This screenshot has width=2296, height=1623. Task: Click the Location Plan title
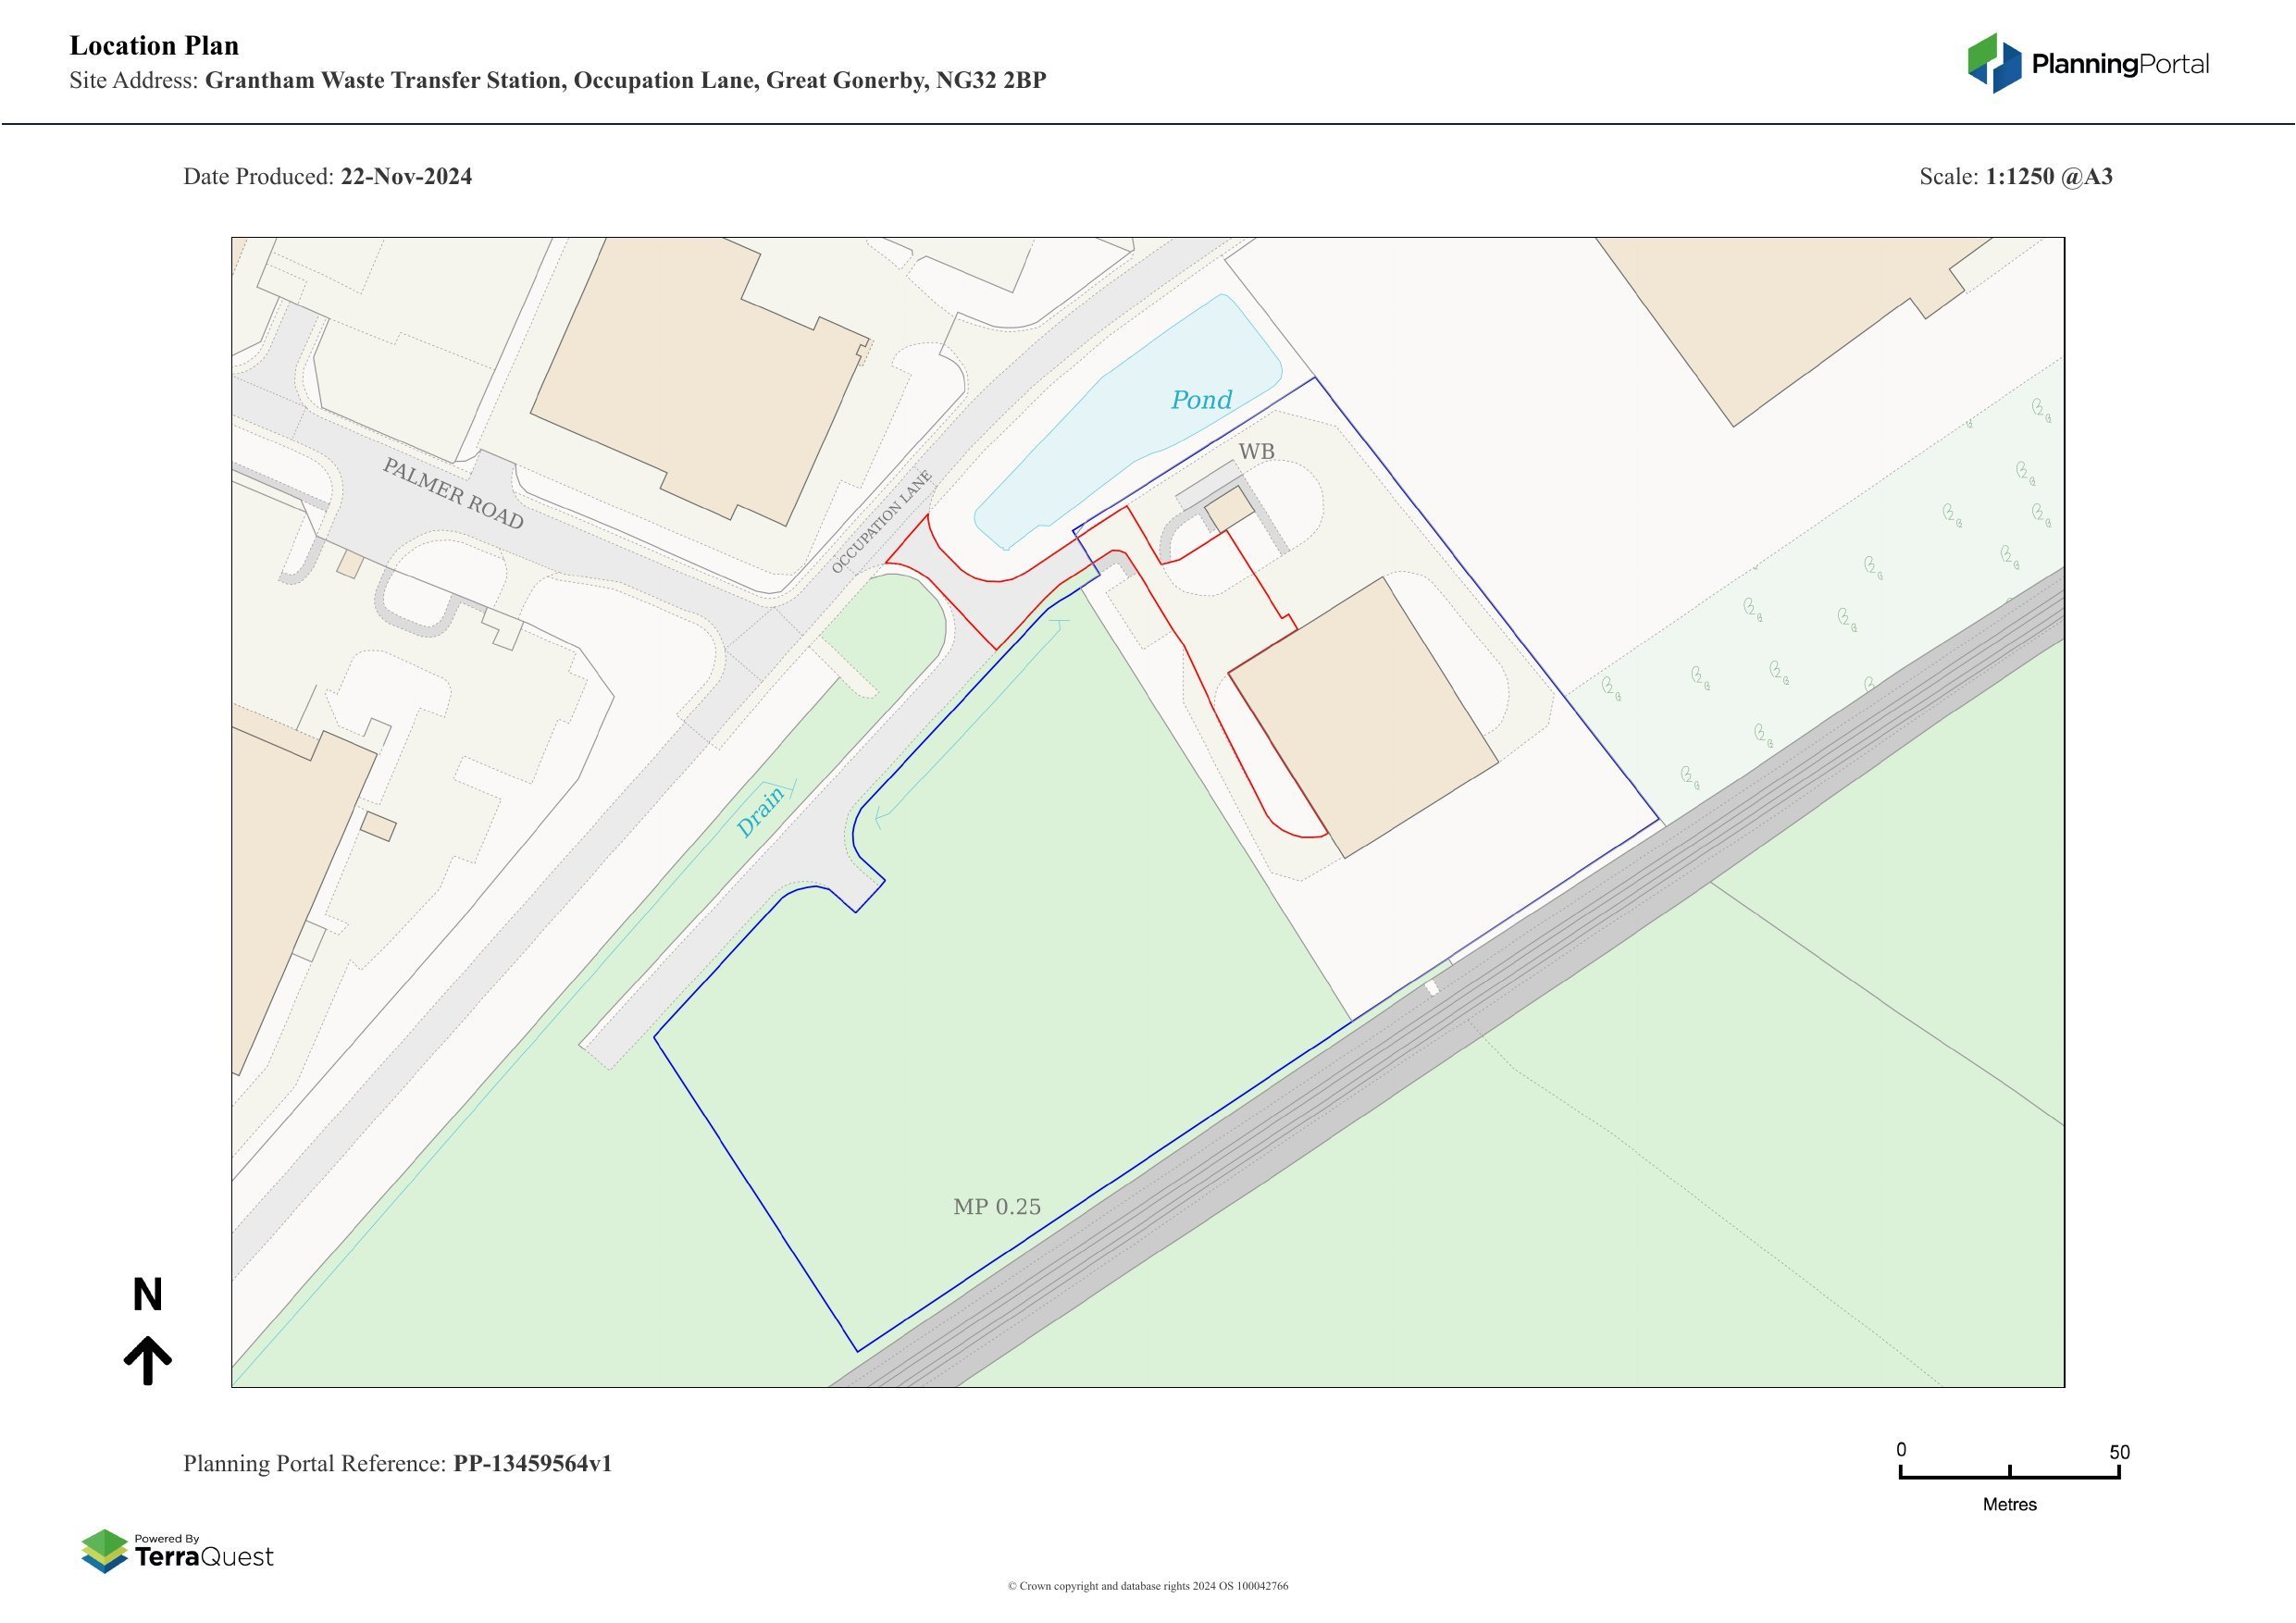click(154, 46)
